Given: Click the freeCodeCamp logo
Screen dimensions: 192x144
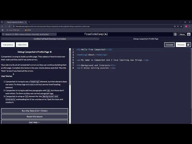Looking at the screenshot, I should [x=96, y=34].
